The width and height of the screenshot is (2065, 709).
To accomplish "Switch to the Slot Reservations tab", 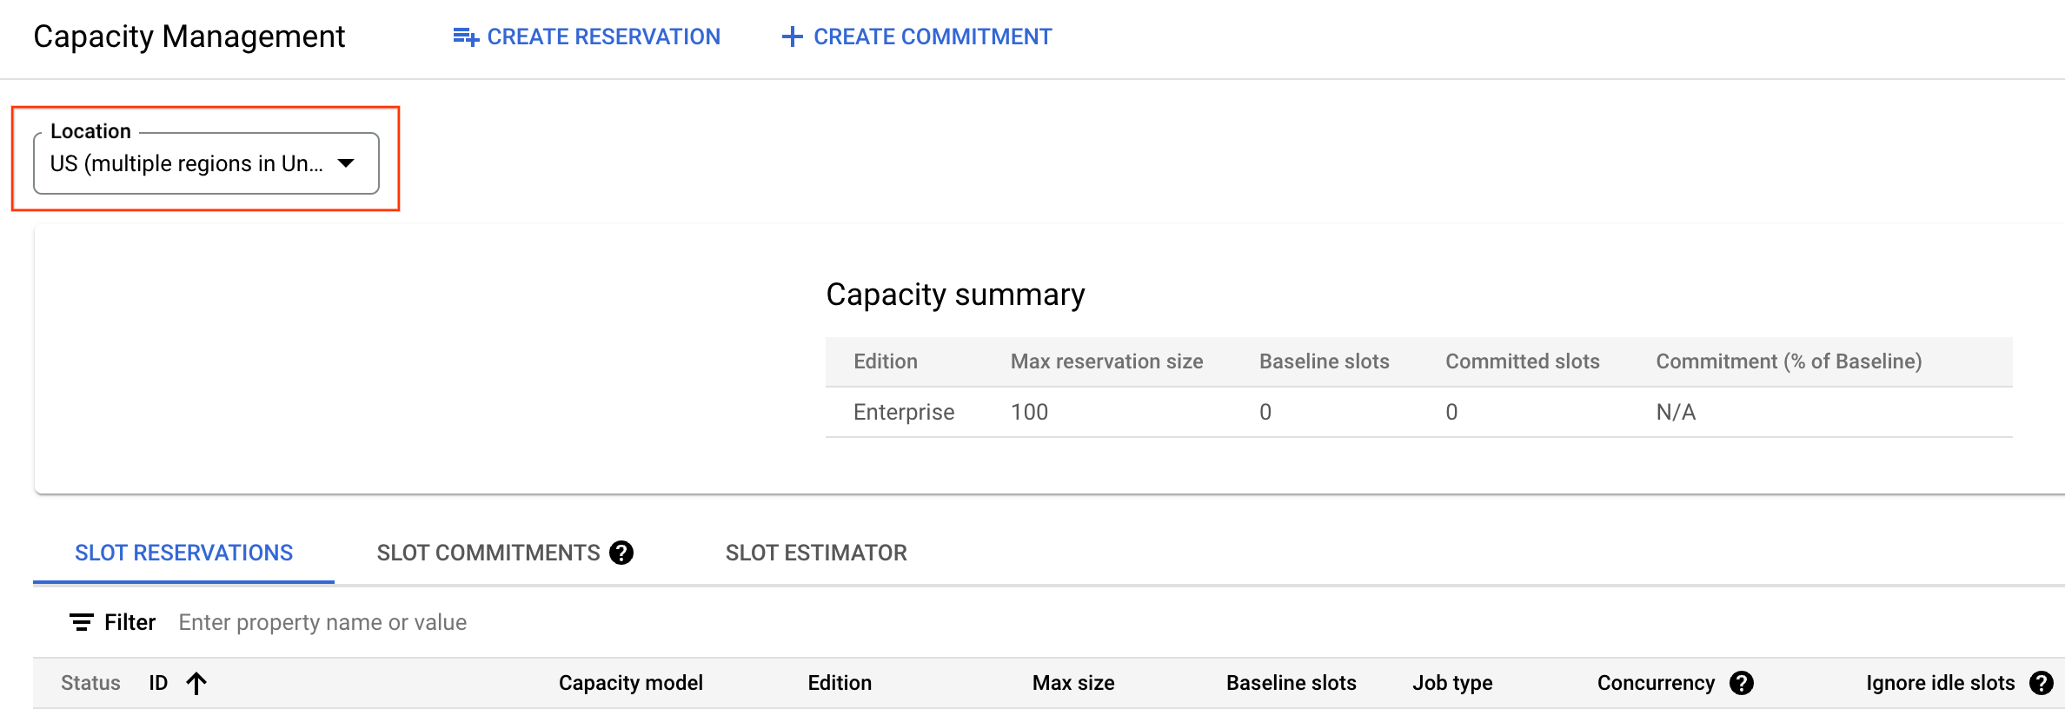I will (x=183, y=553).
